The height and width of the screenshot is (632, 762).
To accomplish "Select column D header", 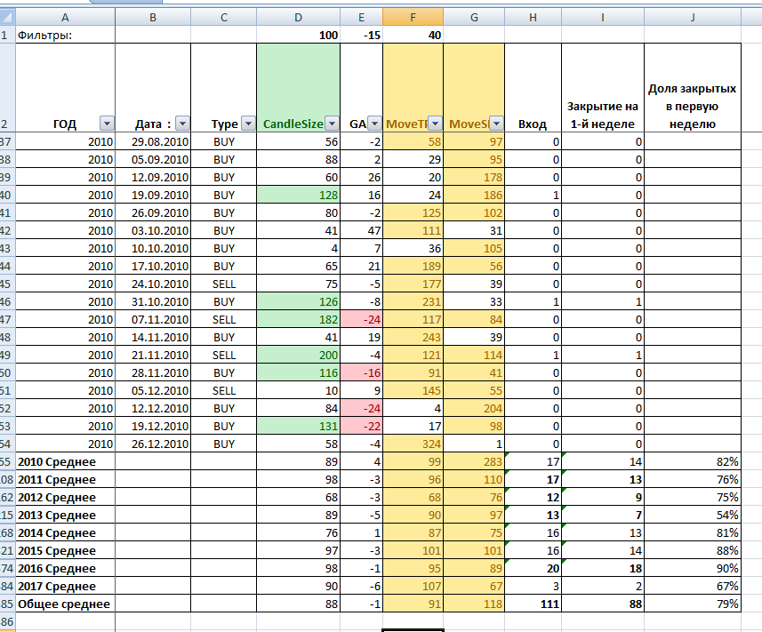I will pyautogui.click(x=298, y=18).
